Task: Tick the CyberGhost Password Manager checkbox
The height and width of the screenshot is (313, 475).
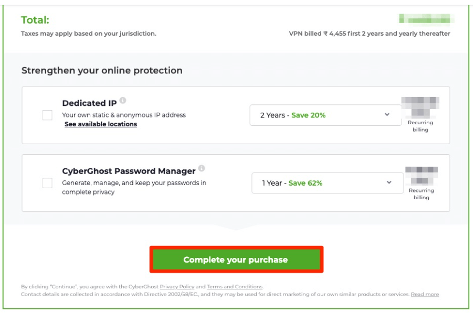Action: [x=48, y=183]
